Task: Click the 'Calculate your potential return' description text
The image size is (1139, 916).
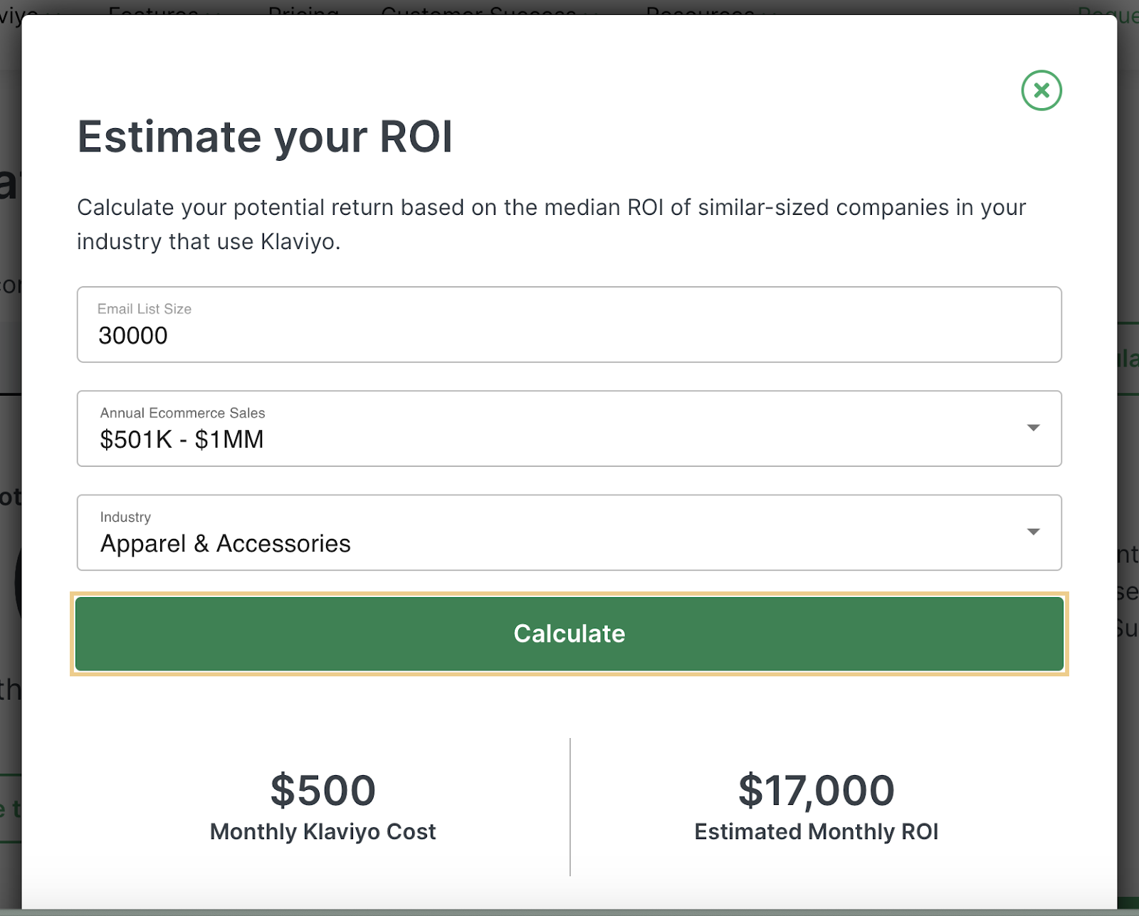Action: [552, 224]
